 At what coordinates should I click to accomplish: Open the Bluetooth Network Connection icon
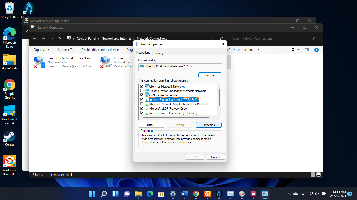[x=39, y=63]
